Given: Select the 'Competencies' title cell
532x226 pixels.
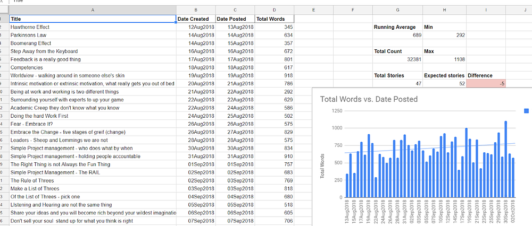Looking at the screenshot, I should tap(93, 68).
